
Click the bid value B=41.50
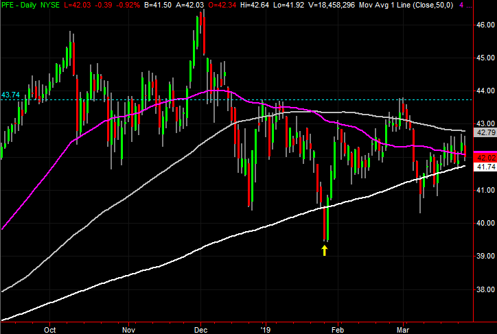pyautogui.click(x=158, y=5)
